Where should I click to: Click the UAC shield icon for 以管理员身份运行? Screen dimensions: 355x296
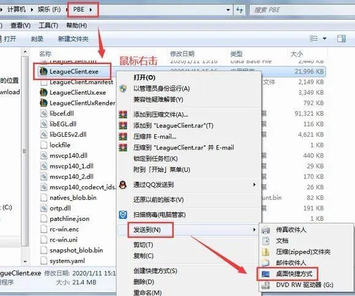tap(123, 88)
